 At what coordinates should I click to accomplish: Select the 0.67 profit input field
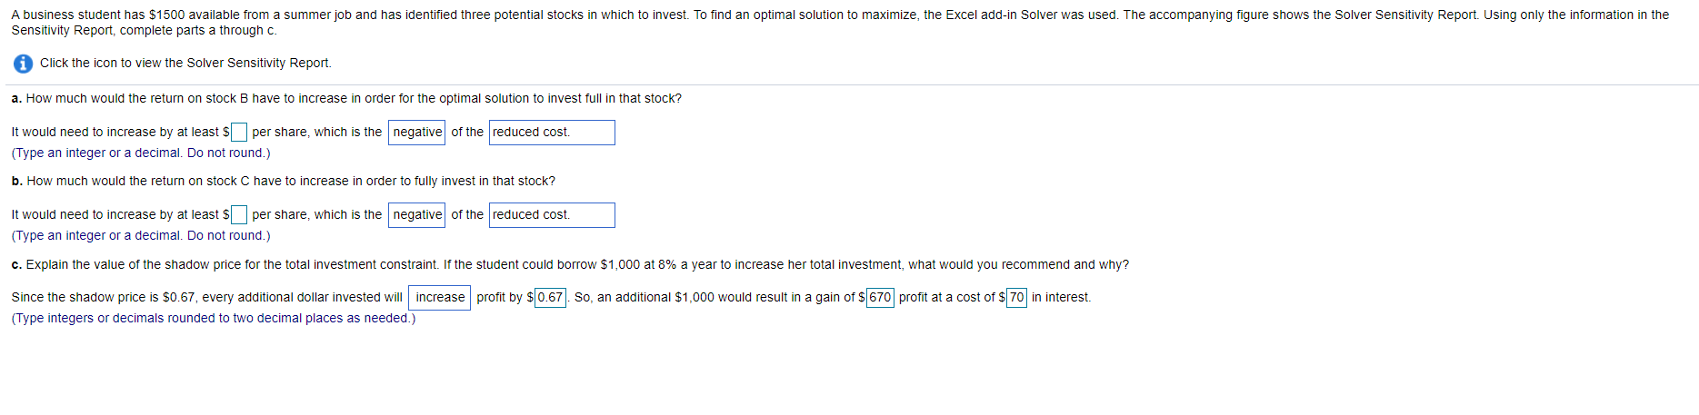tap(550, 298)
